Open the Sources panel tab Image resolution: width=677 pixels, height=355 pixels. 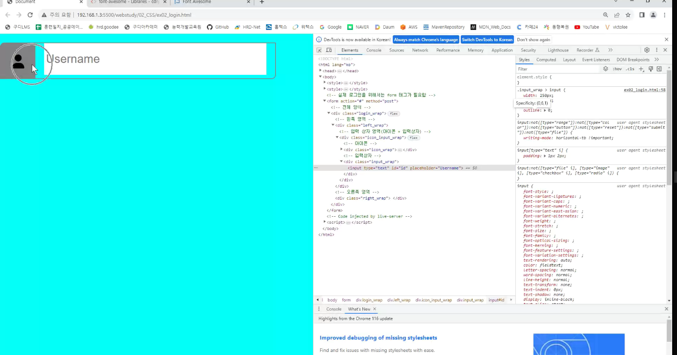pyautogui.click(x=397, y=50)
